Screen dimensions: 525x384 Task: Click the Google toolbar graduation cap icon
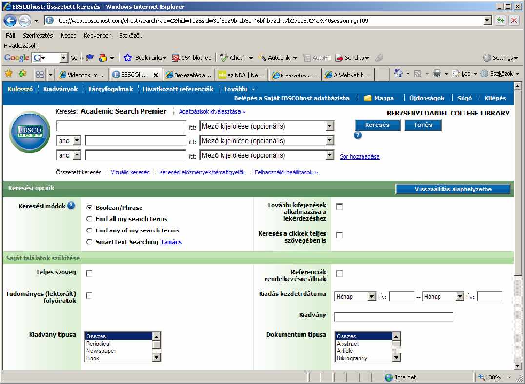[90, 58]
